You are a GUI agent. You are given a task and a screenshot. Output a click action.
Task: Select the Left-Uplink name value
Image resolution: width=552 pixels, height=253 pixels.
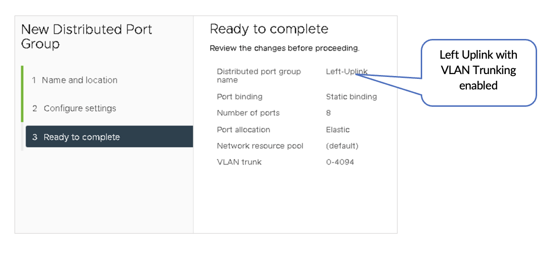[x=346, y=72]
